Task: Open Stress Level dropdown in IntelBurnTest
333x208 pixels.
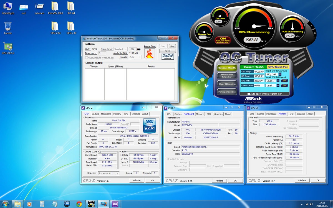Action: [x=121, y=49]
